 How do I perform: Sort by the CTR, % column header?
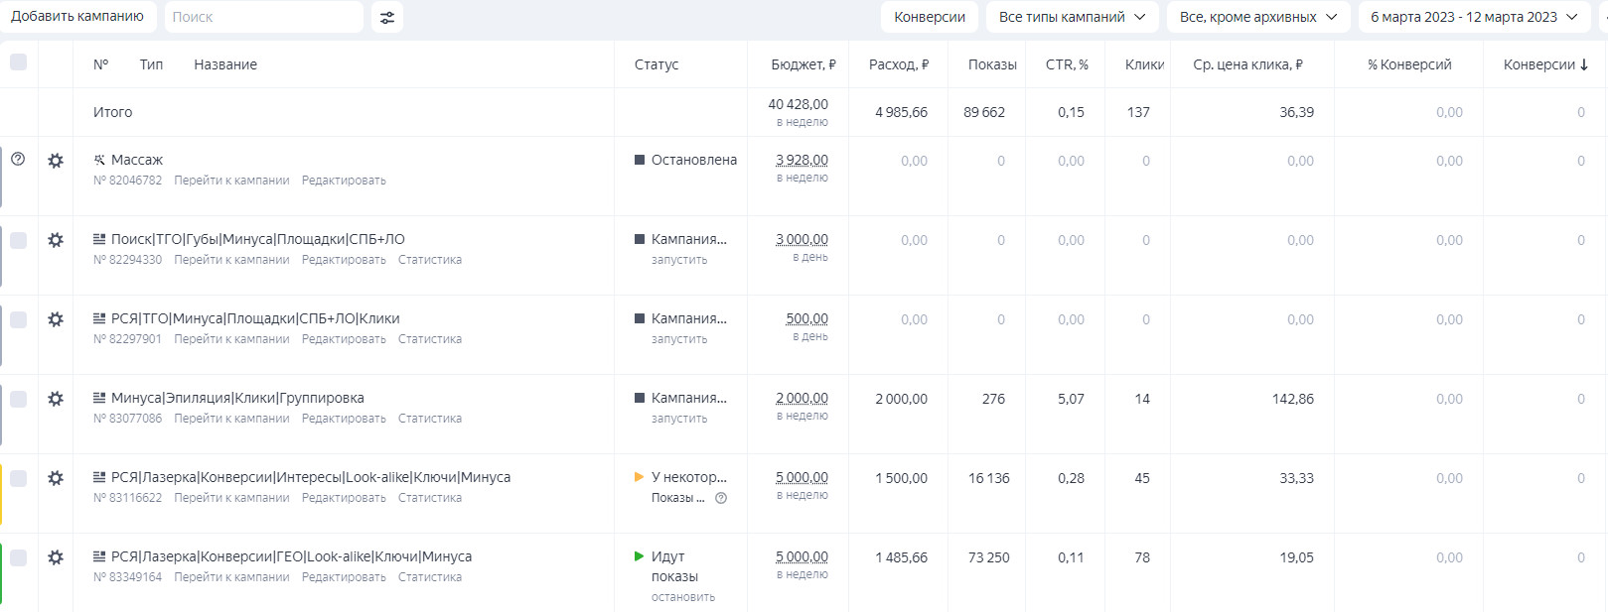pyautogui.click(x=1067, y=64)
